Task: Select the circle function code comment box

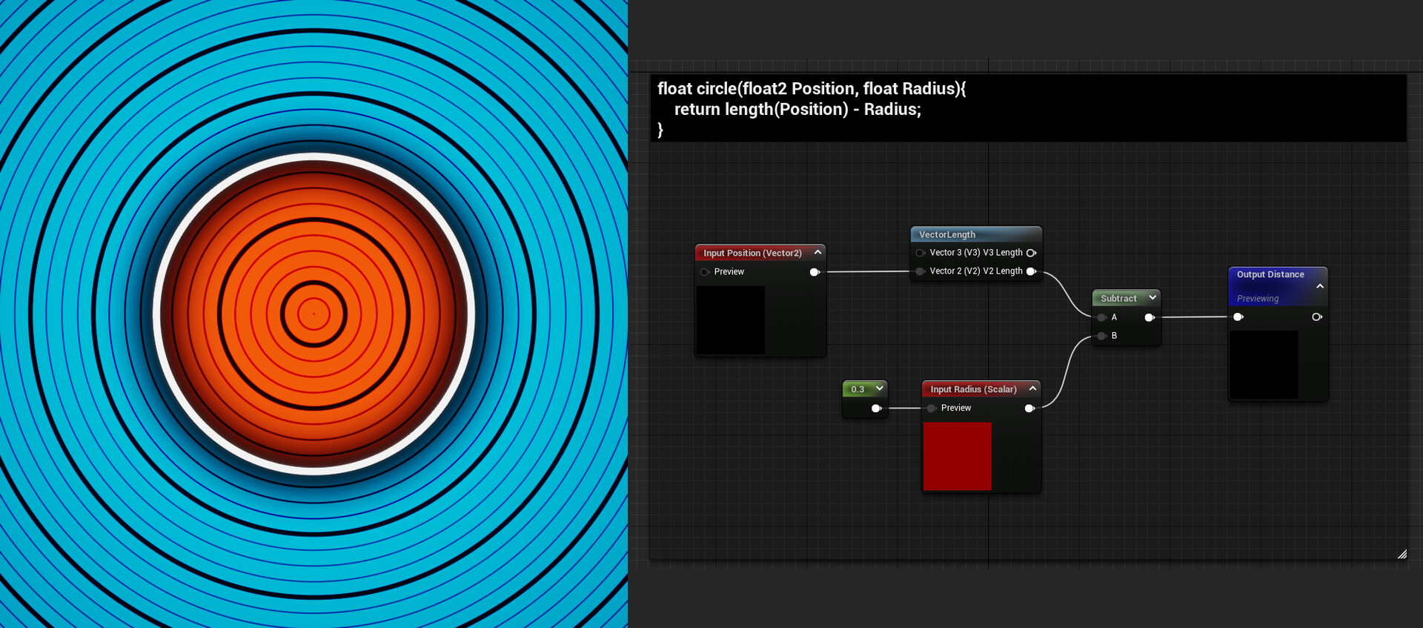Action: tap(1028, 108)
